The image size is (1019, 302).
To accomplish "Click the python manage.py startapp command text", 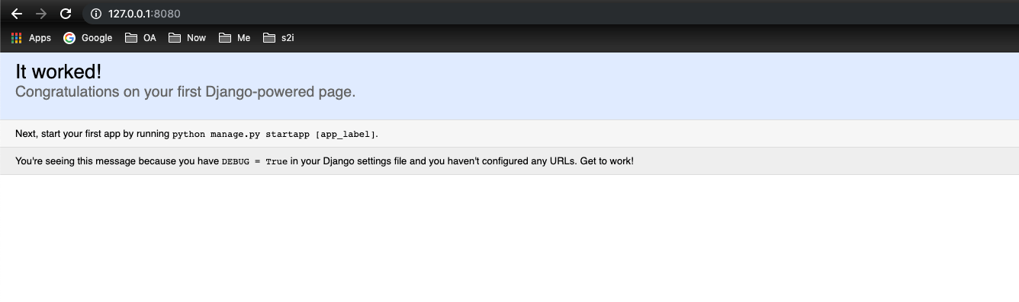I will point(241,134).
